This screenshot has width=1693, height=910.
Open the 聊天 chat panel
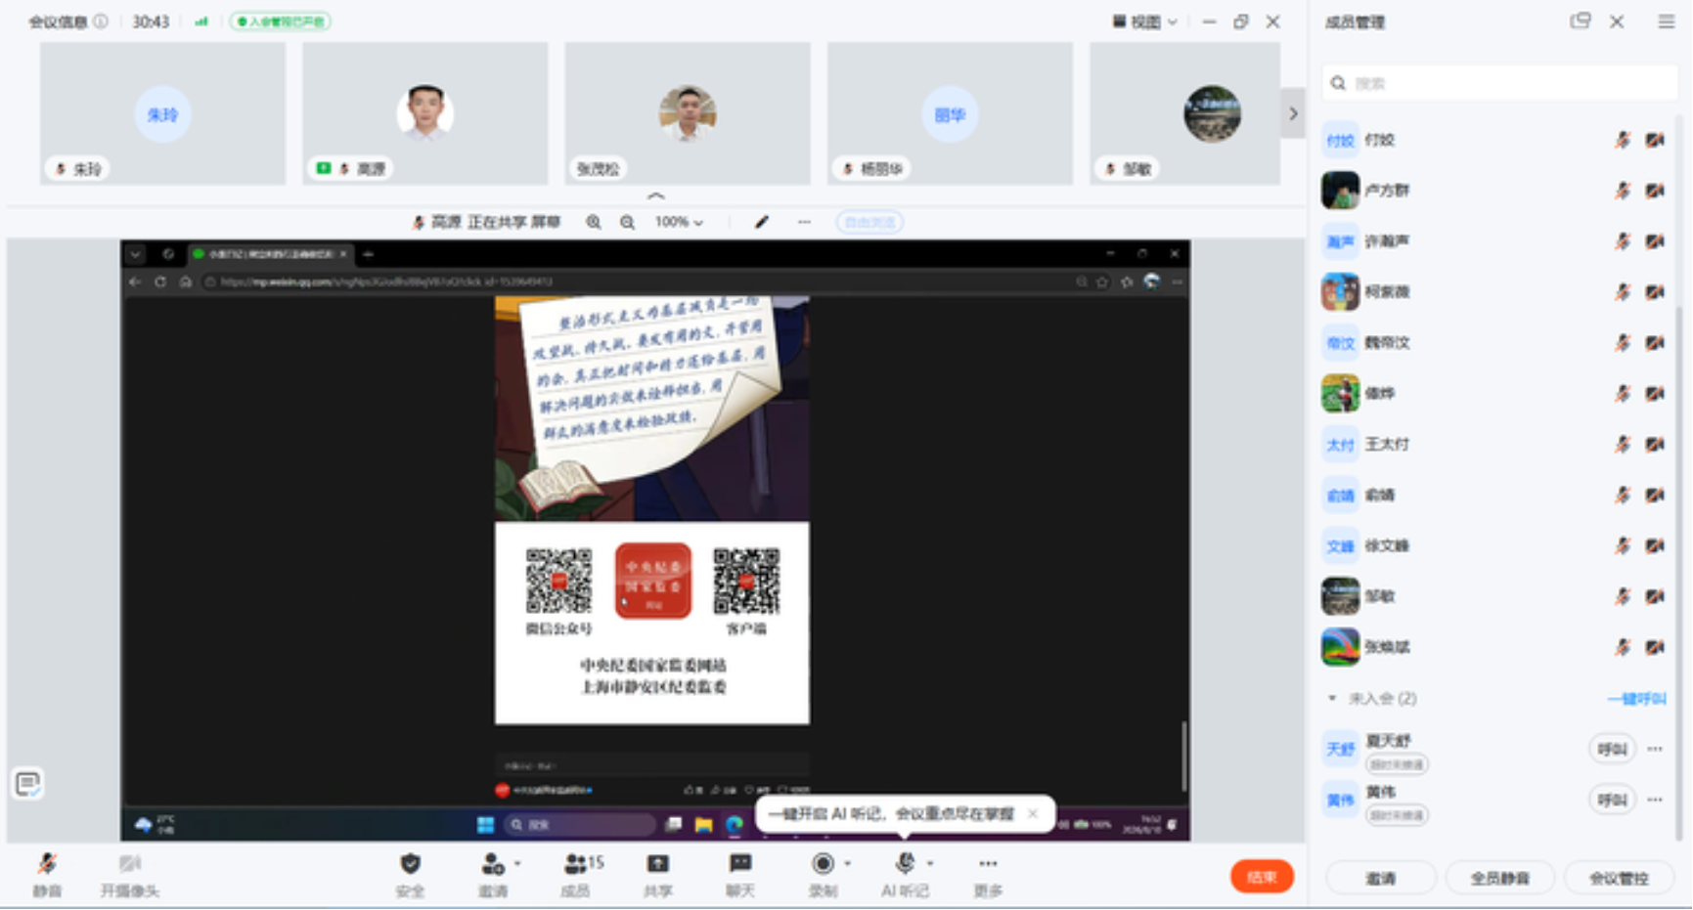[740, 863]
